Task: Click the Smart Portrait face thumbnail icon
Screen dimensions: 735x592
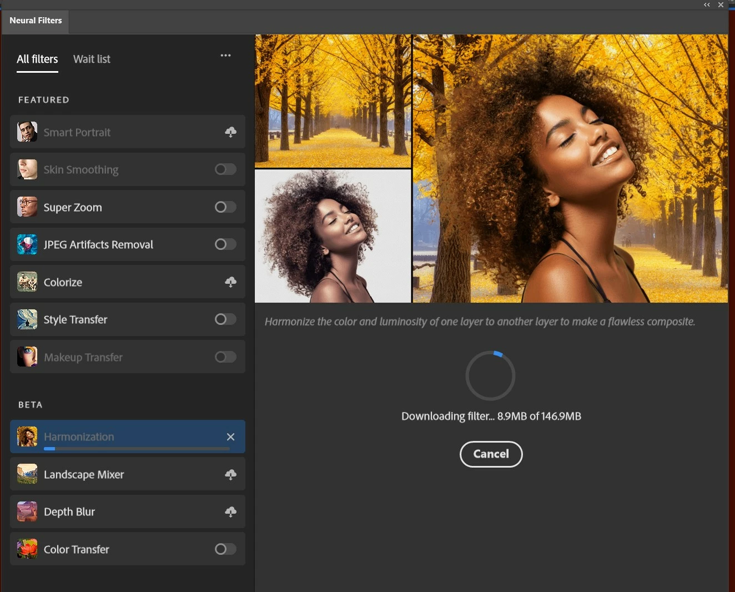Action: coord(27,132)
